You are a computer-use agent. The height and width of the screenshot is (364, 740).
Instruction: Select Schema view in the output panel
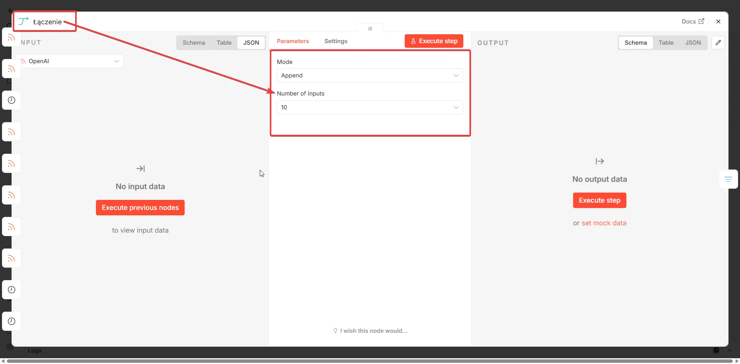pyautogui.click(x=636, y=43)
